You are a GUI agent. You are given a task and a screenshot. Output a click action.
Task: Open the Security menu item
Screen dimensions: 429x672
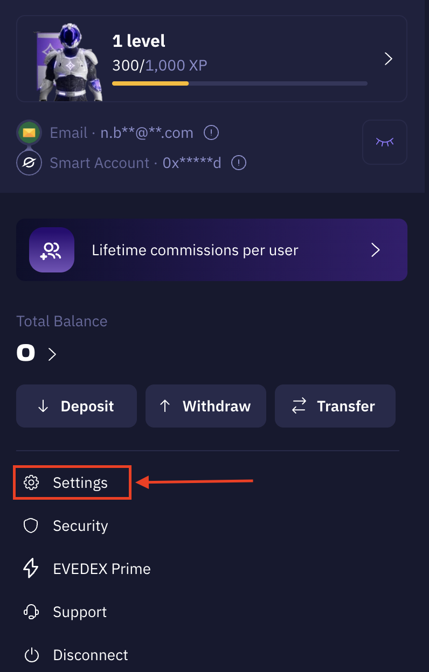80,526
